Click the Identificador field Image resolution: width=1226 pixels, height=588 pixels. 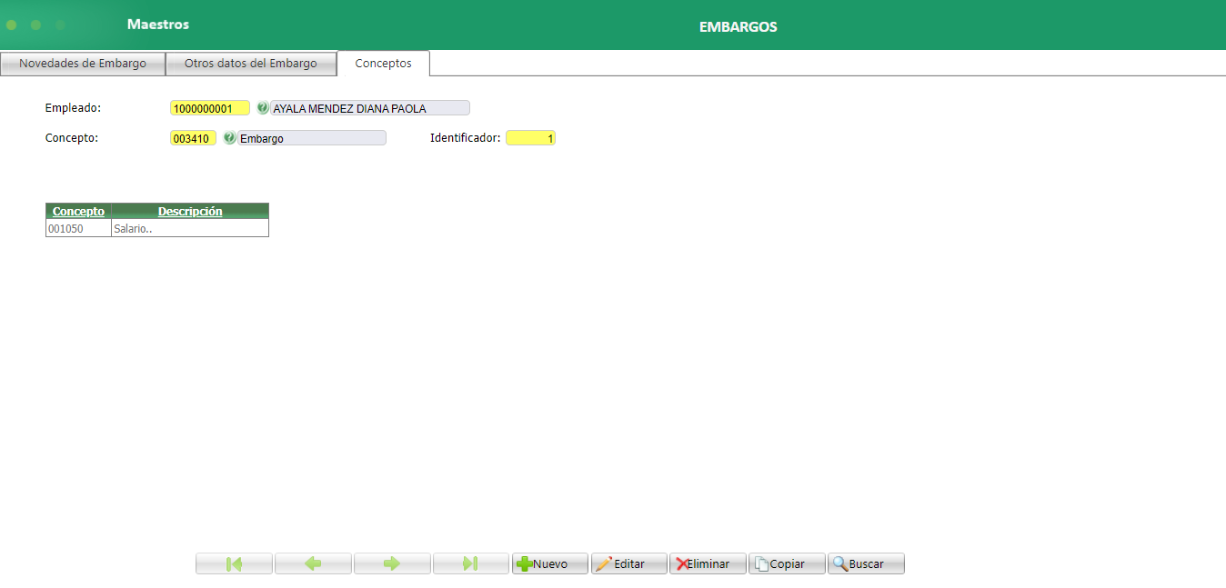point(531,138)
